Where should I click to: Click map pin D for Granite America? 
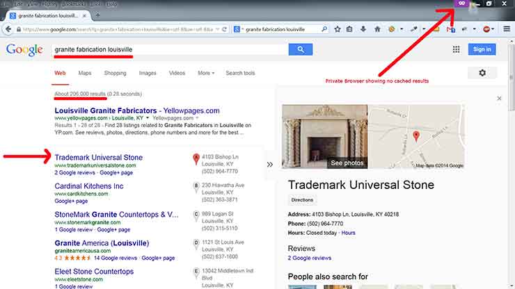click(x=196, y=244)
